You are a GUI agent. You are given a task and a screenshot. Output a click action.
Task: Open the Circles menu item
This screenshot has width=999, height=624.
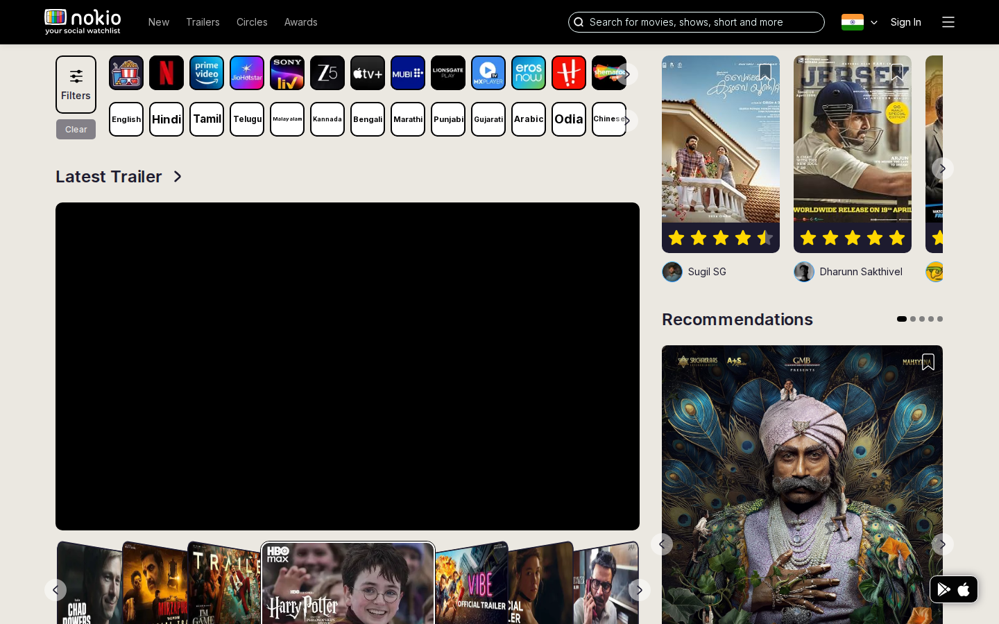click(252, 22)
